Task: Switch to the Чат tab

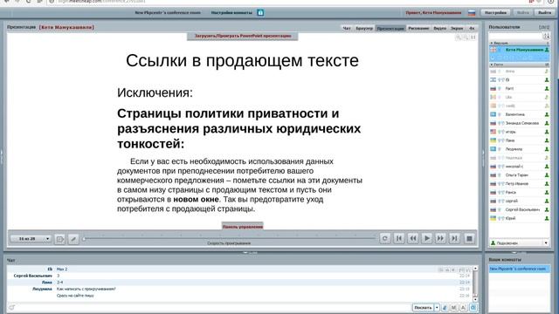Action: pyautogui.click(x=347, y=28)
